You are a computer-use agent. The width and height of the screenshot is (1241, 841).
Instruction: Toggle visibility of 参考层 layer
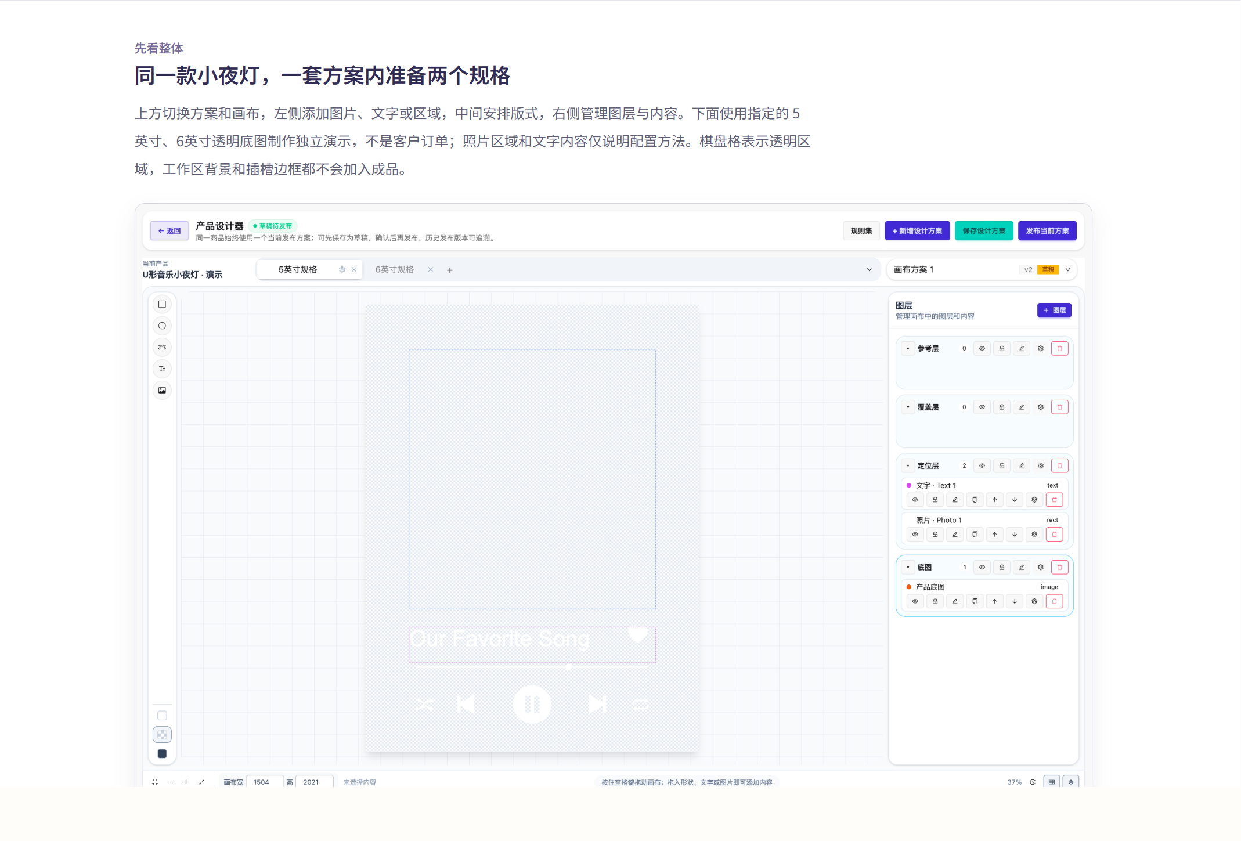click(x=982, y=348)
